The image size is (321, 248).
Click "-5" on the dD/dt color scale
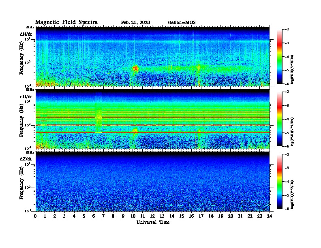click(287, 133)
